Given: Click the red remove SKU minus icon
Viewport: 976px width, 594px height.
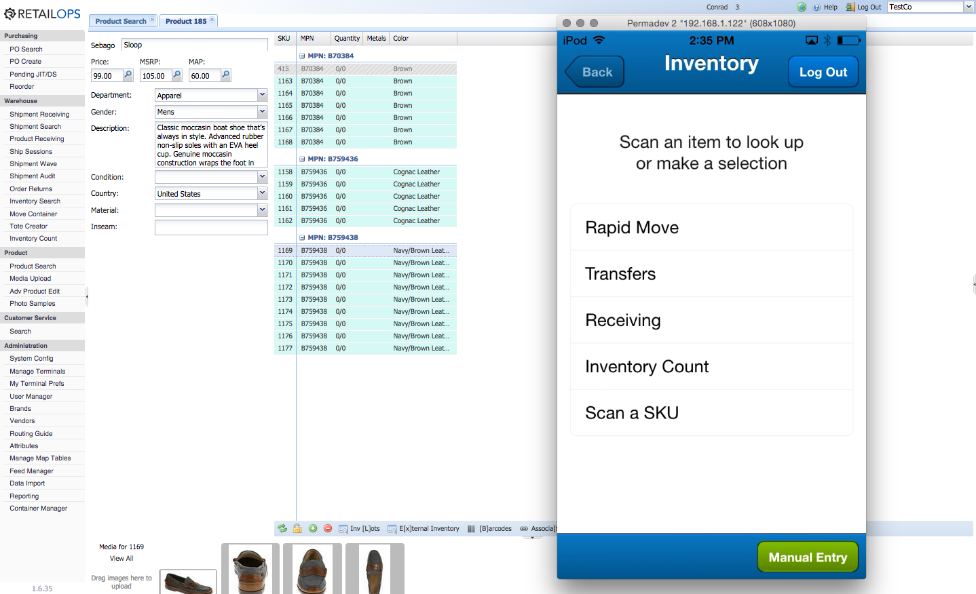Looking at the screenshot, I should 328,529.
